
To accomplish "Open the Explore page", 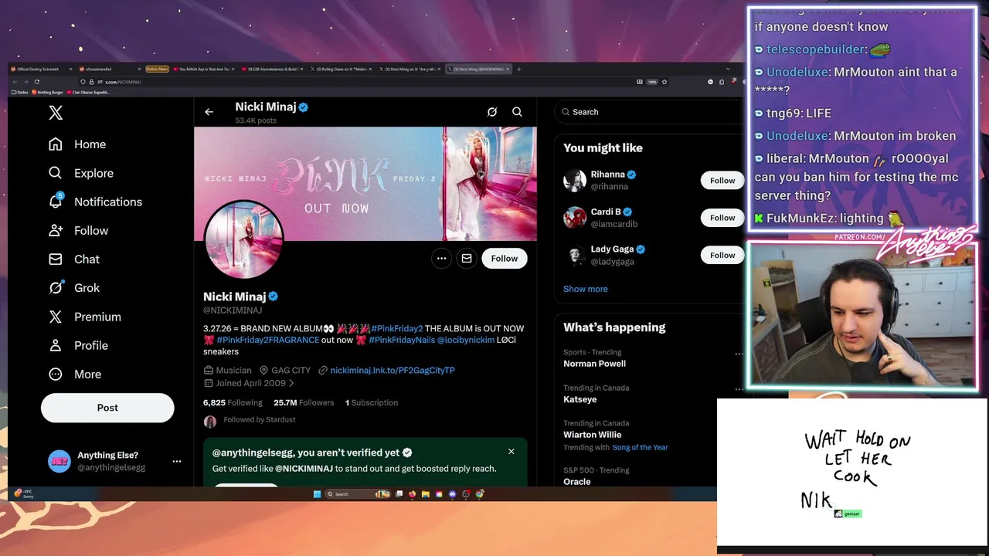I will point(80,173).
